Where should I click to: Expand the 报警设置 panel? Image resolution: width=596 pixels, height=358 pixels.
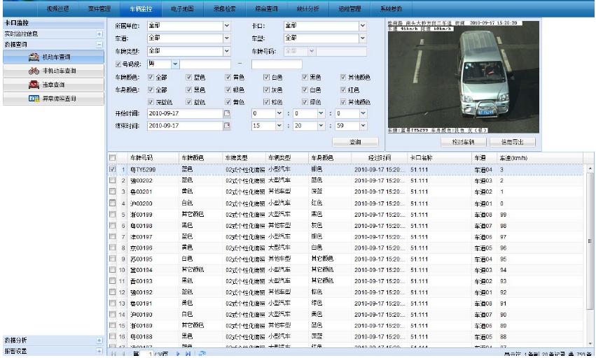(99, 351)
